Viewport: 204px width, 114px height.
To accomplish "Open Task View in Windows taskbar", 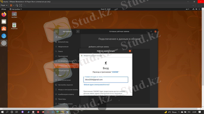I will coord(17,112).
